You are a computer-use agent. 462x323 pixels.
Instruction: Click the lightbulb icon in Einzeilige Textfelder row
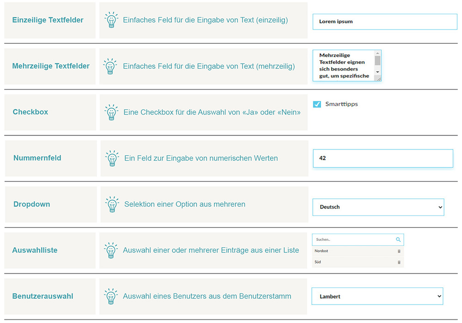click(x=111, y=20)
